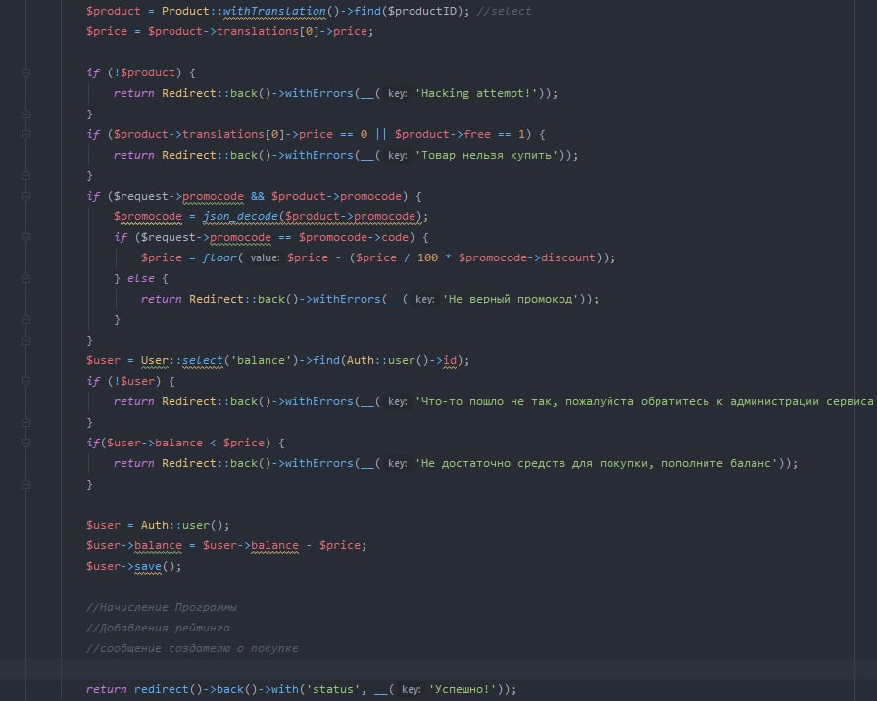Fold the if price == 0 block in gutter
The image size is (877, 701).
(x=25, y=134)
